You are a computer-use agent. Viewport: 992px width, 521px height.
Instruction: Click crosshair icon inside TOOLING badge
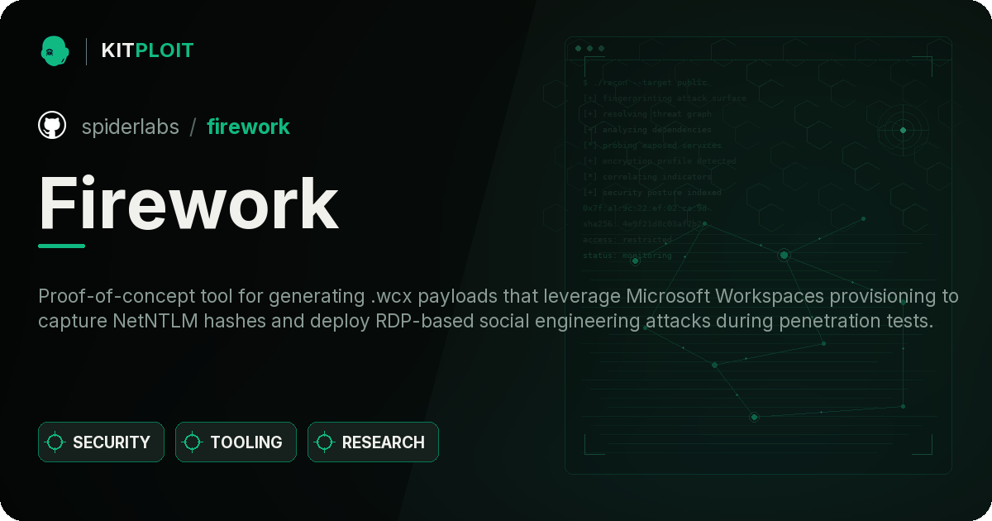(193, 442)
